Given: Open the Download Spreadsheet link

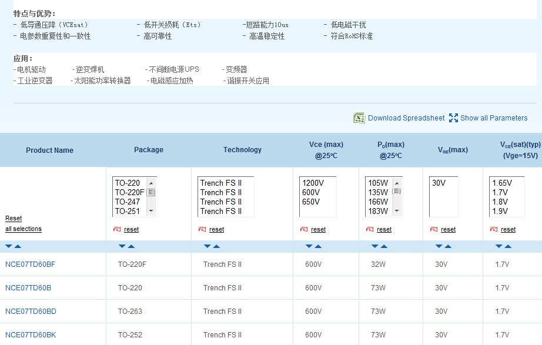Looking at the screenshot, I should pyautogui.click(x=406, y=118).
